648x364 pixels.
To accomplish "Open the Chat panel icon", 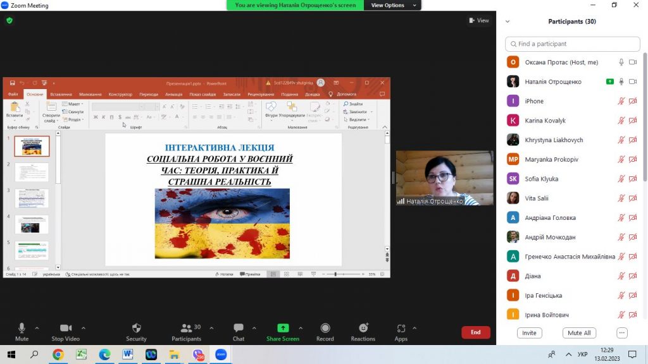I will pyautogui.click(x=239, y=329).
